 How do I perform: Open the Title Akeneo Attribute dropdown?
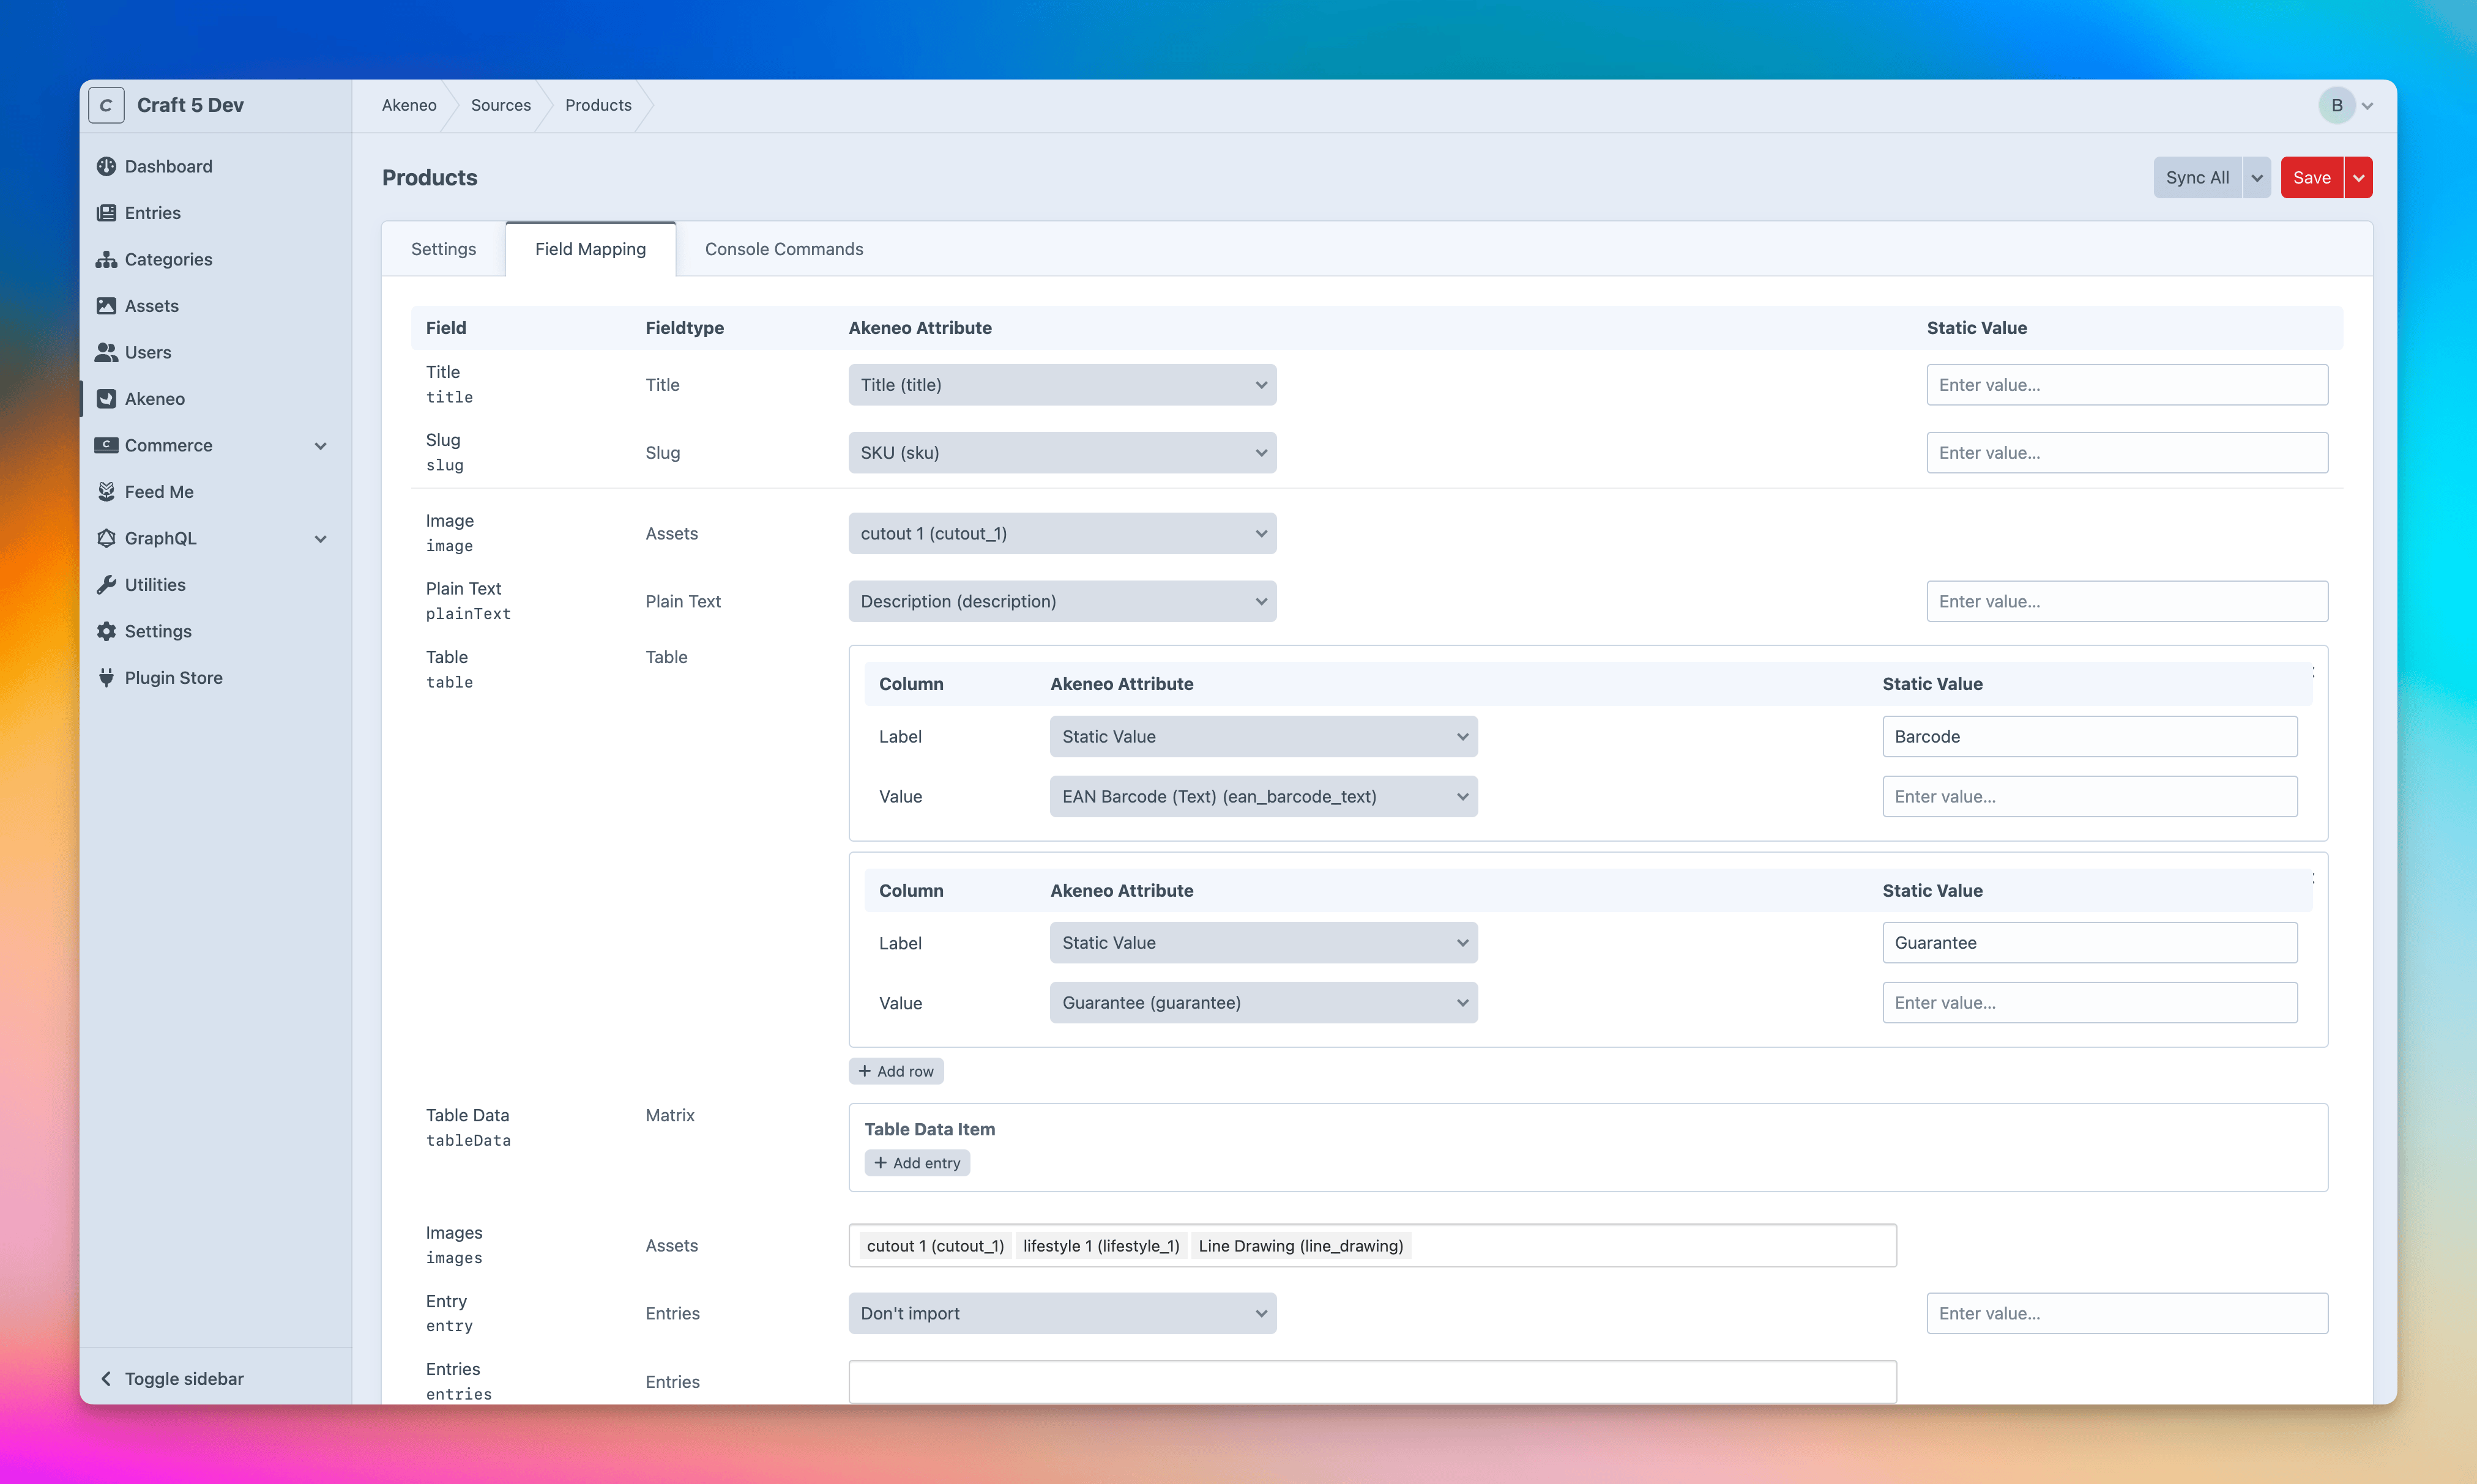[x=1062, y=385]
